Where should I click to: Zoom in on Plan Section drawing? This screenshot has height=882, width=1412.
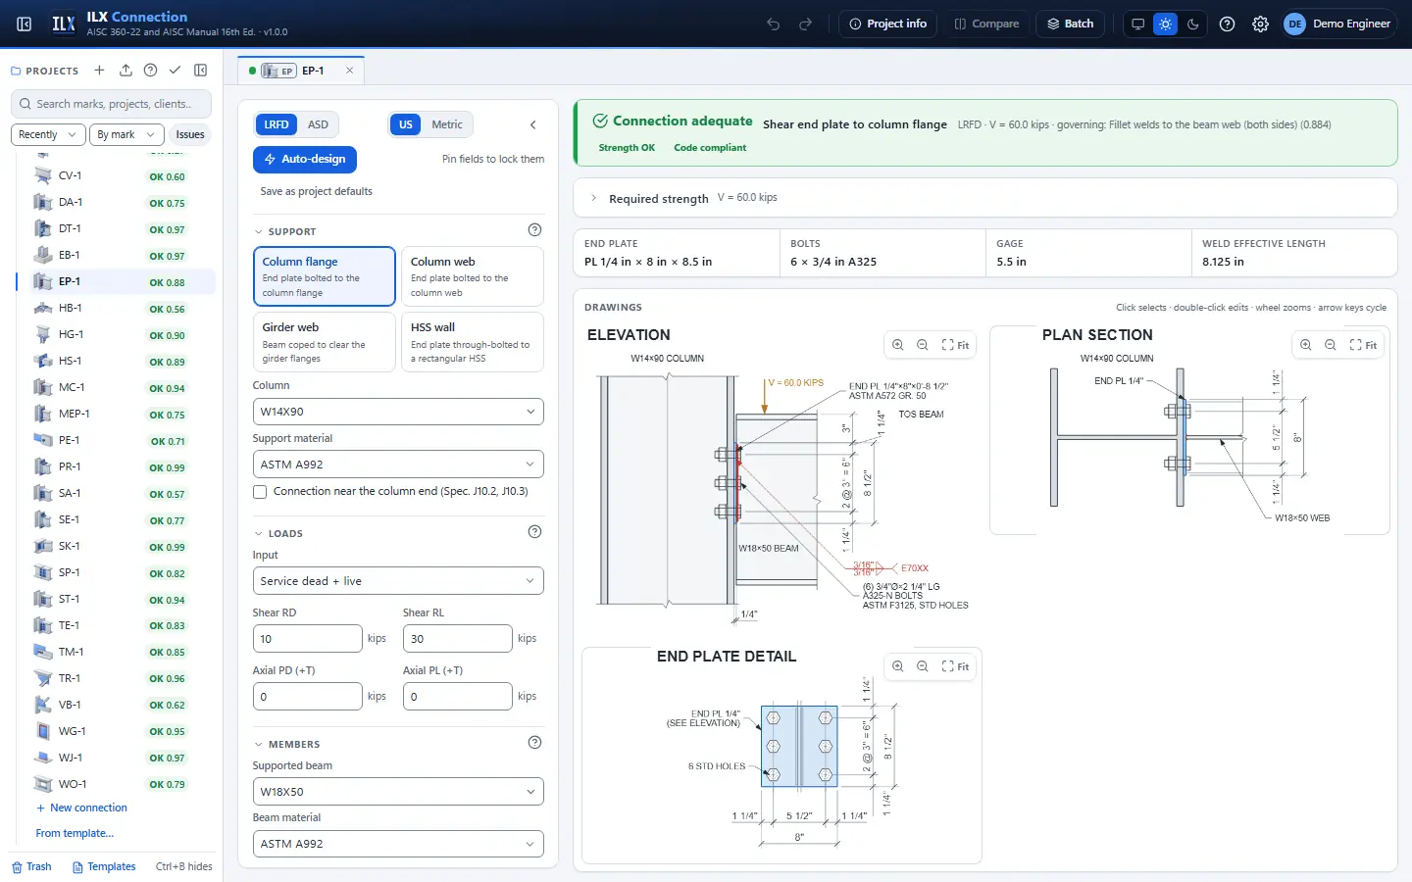click(x=1306, y=345)
